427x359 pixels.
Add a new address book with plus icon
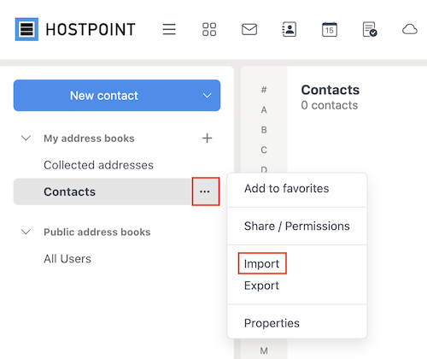[x=208, y=138]
